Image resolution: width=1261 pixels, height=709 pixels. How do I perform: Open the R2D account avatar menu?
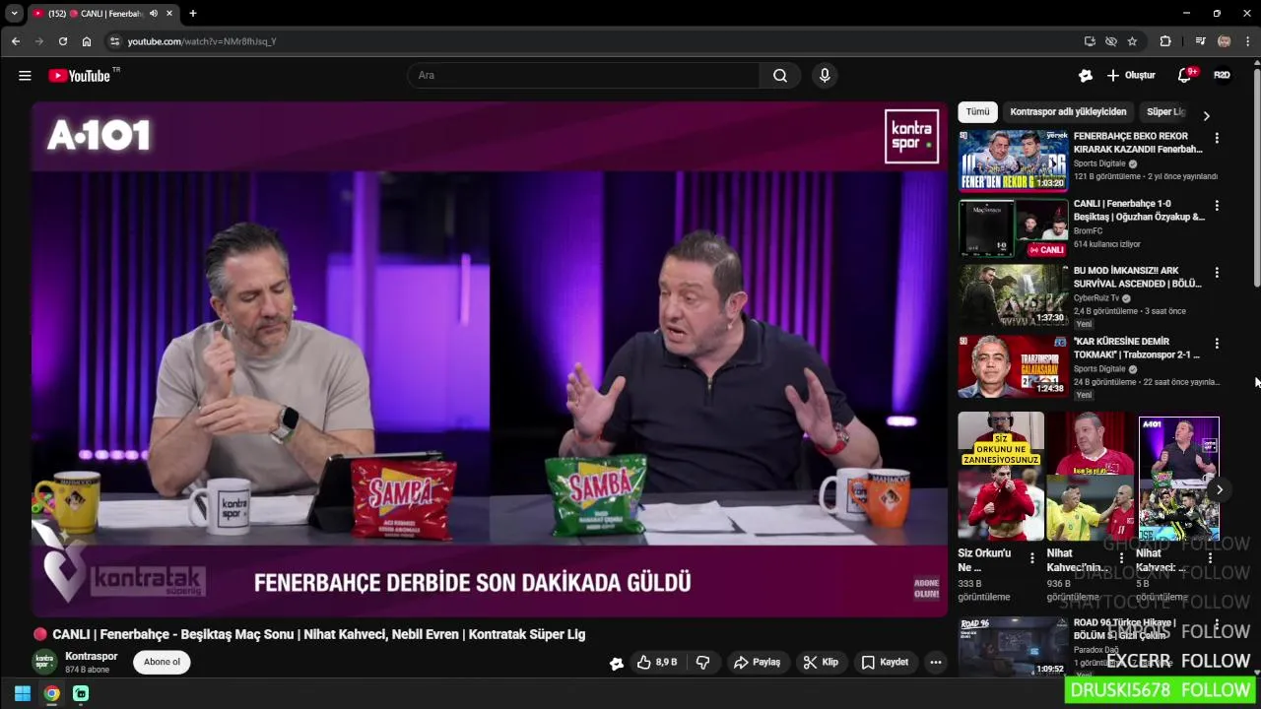click(x=1223, y=76)
